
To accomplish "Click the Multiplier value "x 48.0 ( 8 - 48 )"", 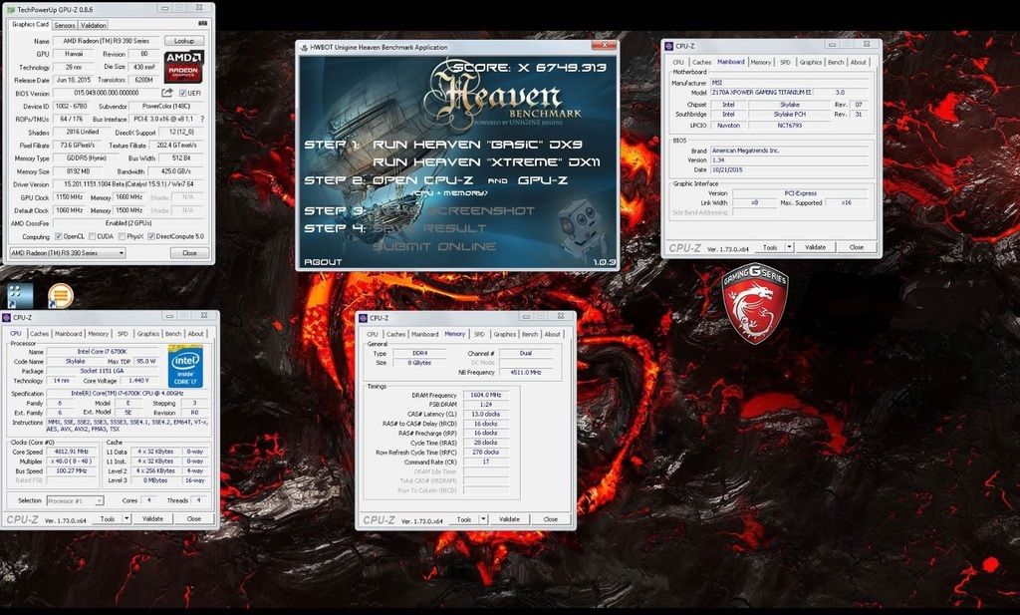I will click(72, 461).
